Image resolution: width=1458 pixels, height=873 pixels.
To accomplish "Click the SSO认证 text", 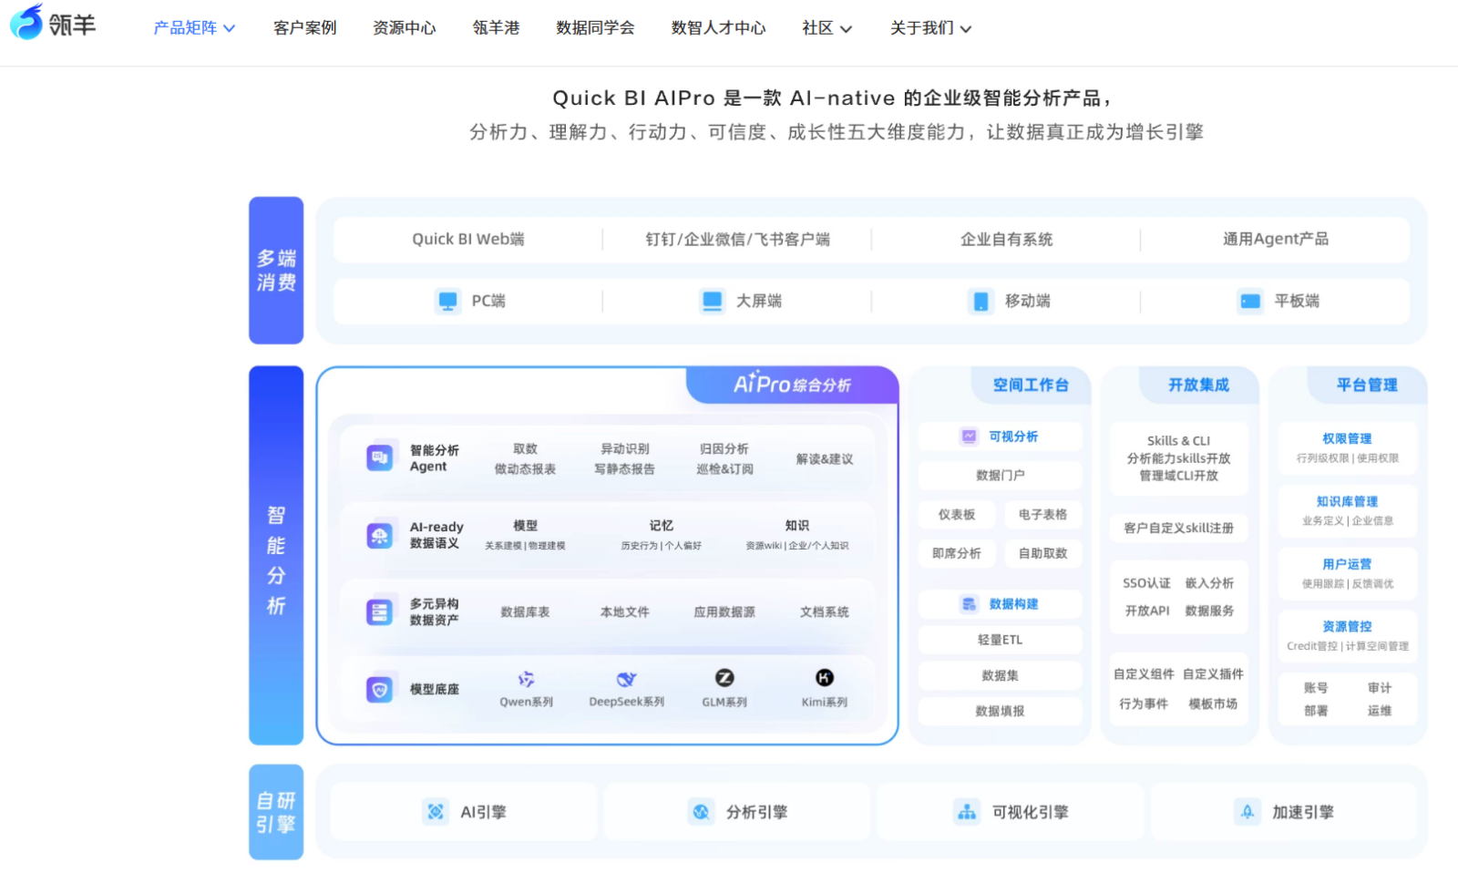I will 1147,583.
